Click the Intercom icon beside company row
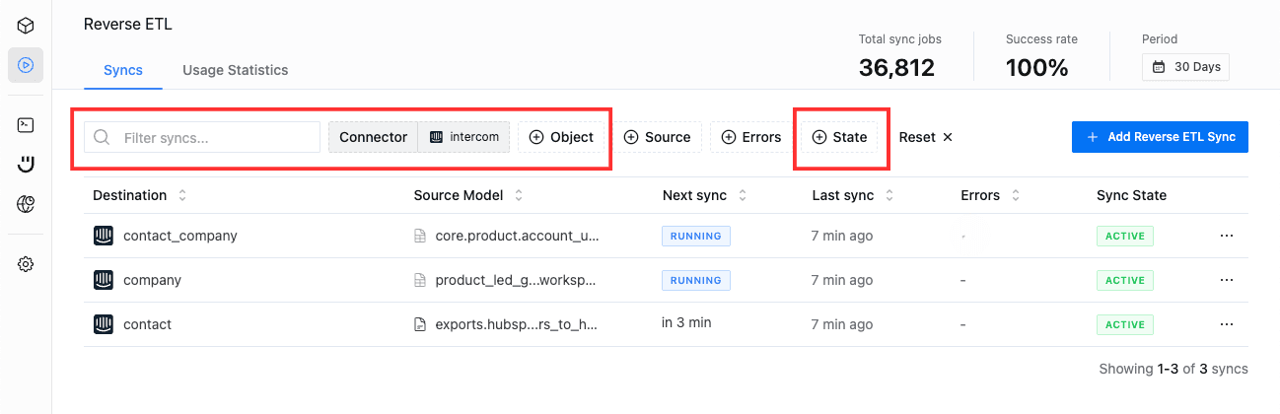The height and width of the screenshot is (414, 1280). (104, 280)
